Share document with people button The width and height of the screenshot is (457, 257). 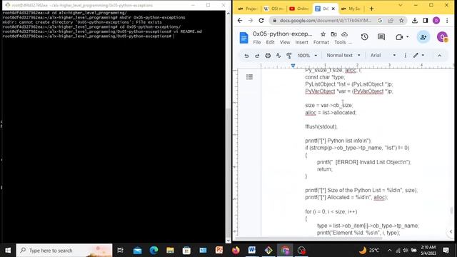point(423,37)
